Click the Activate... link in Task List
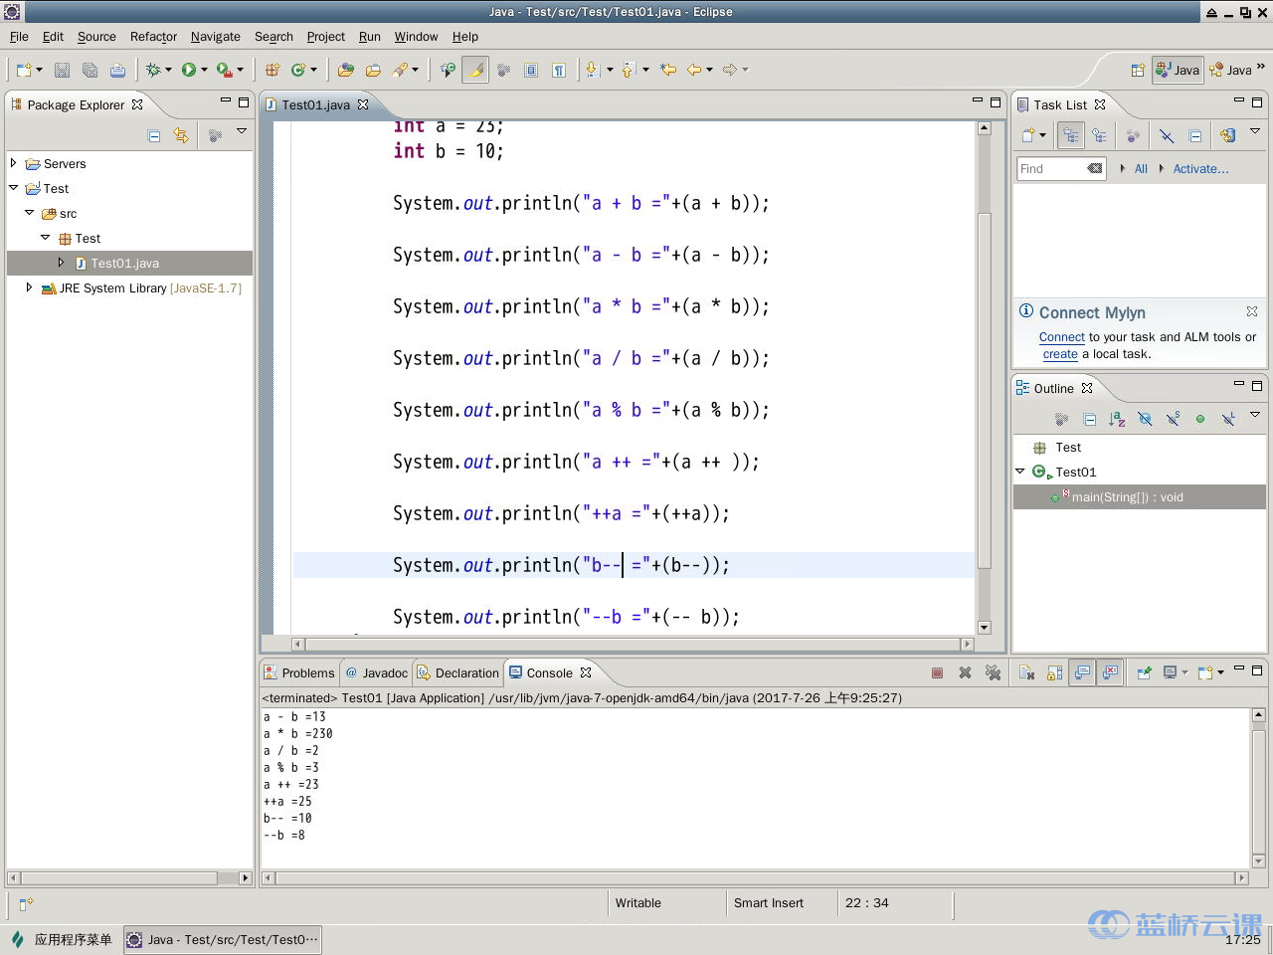The image size is (1273, 955). [x=1199, y=169]
